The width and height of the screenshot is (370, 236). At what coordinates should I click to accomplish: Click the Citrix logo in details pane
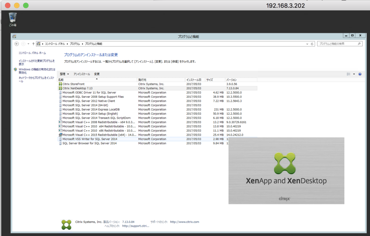66,224
